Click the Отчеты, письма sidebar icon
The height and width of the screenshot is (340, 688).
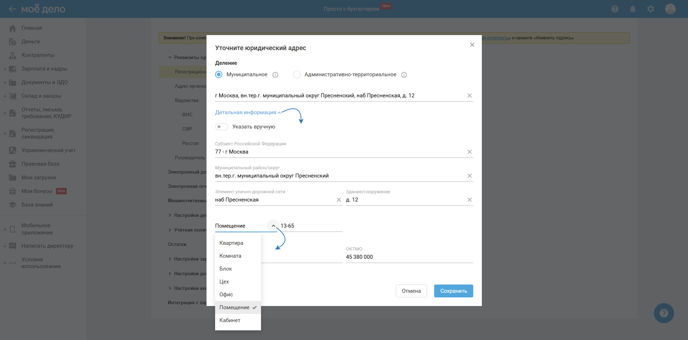(x=13, y=113)
